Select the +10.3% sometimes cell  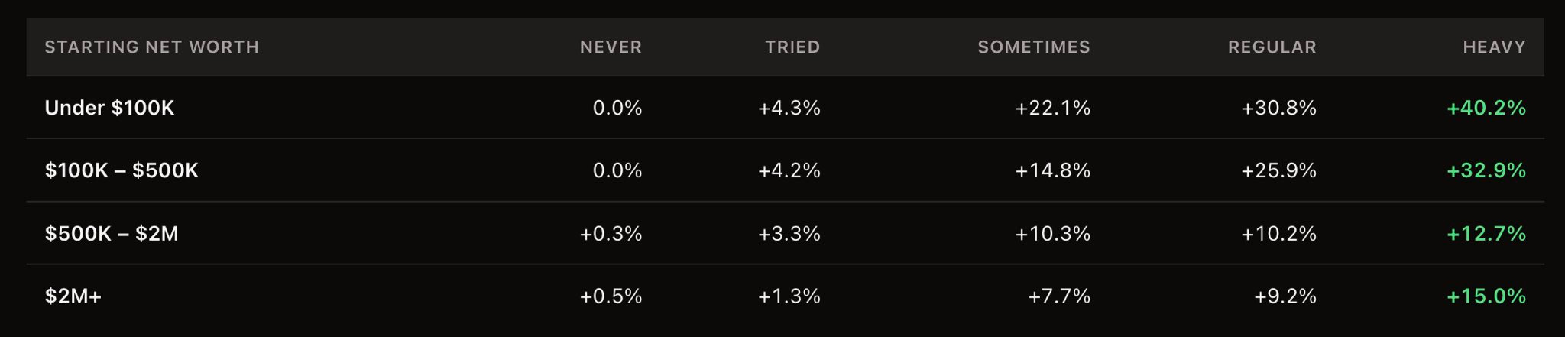click(x=1052, y=233)
